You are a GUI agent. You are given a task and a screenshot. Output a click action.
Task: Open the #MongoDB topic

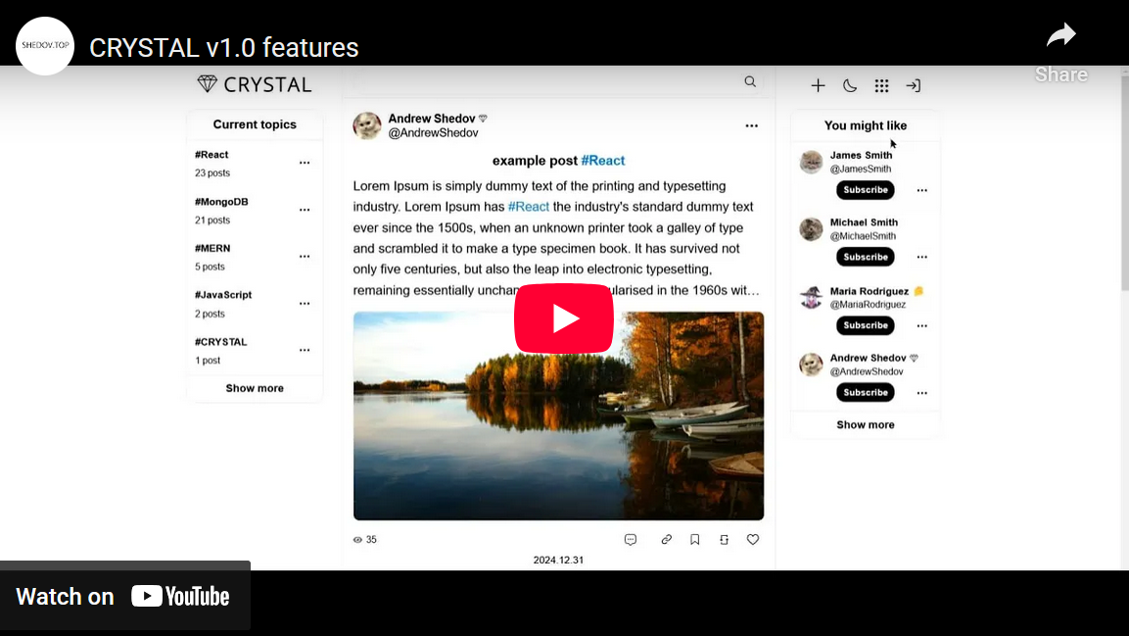pos(221,202)
